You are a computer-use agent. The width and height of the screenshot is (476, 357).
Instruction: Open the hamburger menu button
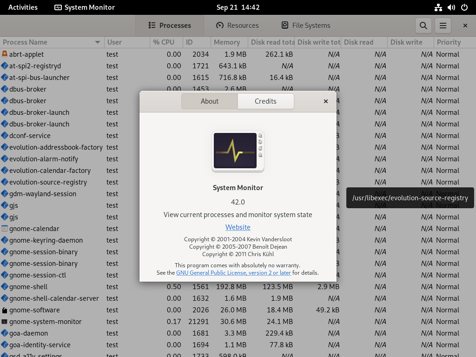point(443,26)
